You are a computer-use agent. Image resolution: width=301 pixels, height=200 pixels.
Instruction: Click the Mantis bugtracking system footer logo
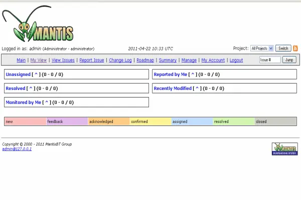[x=284, y=148]
